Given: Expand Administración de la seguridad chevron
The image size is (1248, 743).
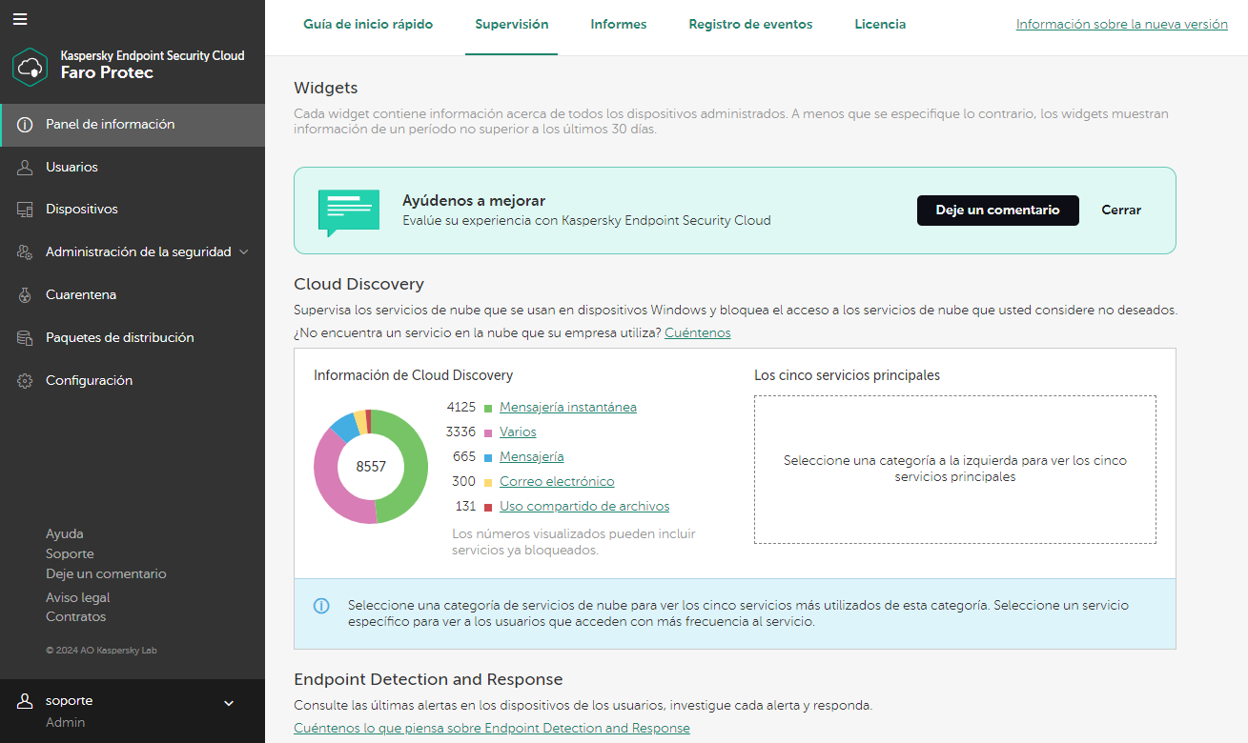Looking at the screenshot, I should point(244,252).
